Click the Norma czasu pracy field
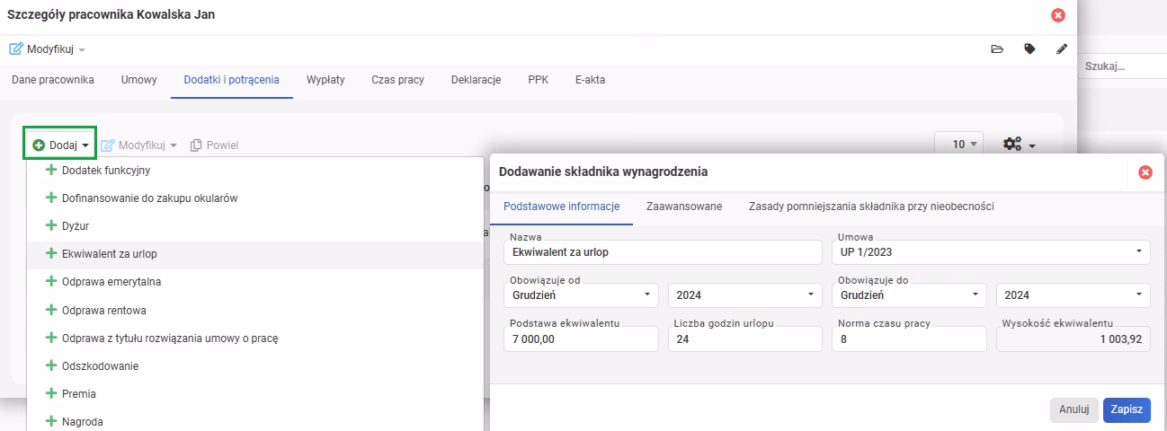 (910, 339)
